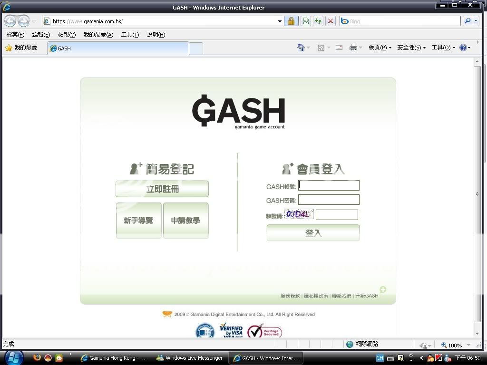This screenshot has height=365, width=487.
Task: Click the 新手導覽 beginner guide button
Action: point(138,221)
